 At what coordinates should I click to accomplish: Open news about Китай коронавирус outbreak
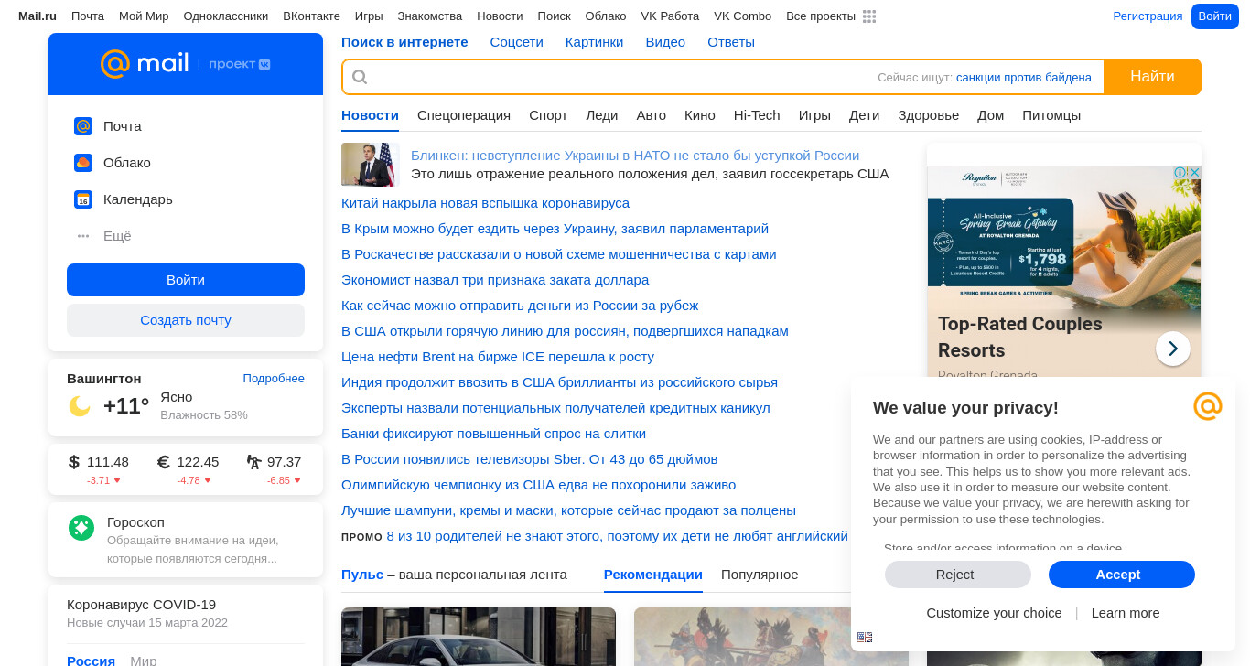485,203
